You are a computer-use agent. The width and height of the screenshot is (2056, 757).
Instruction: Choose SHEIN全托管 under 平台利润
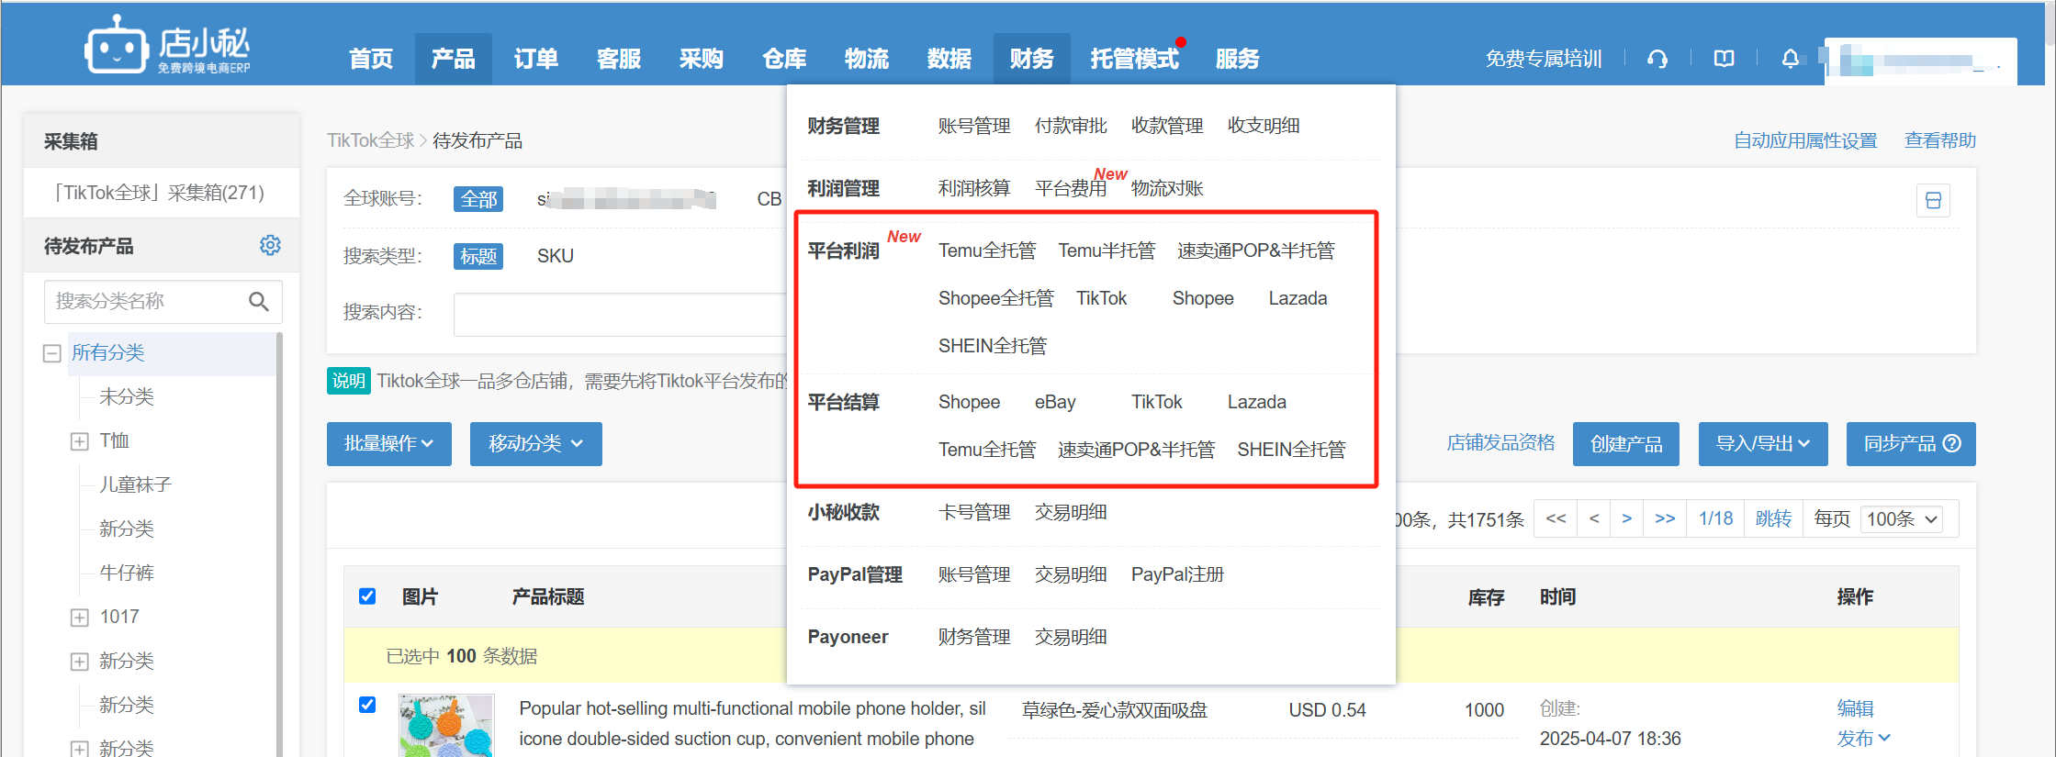[x=993, y=346]
